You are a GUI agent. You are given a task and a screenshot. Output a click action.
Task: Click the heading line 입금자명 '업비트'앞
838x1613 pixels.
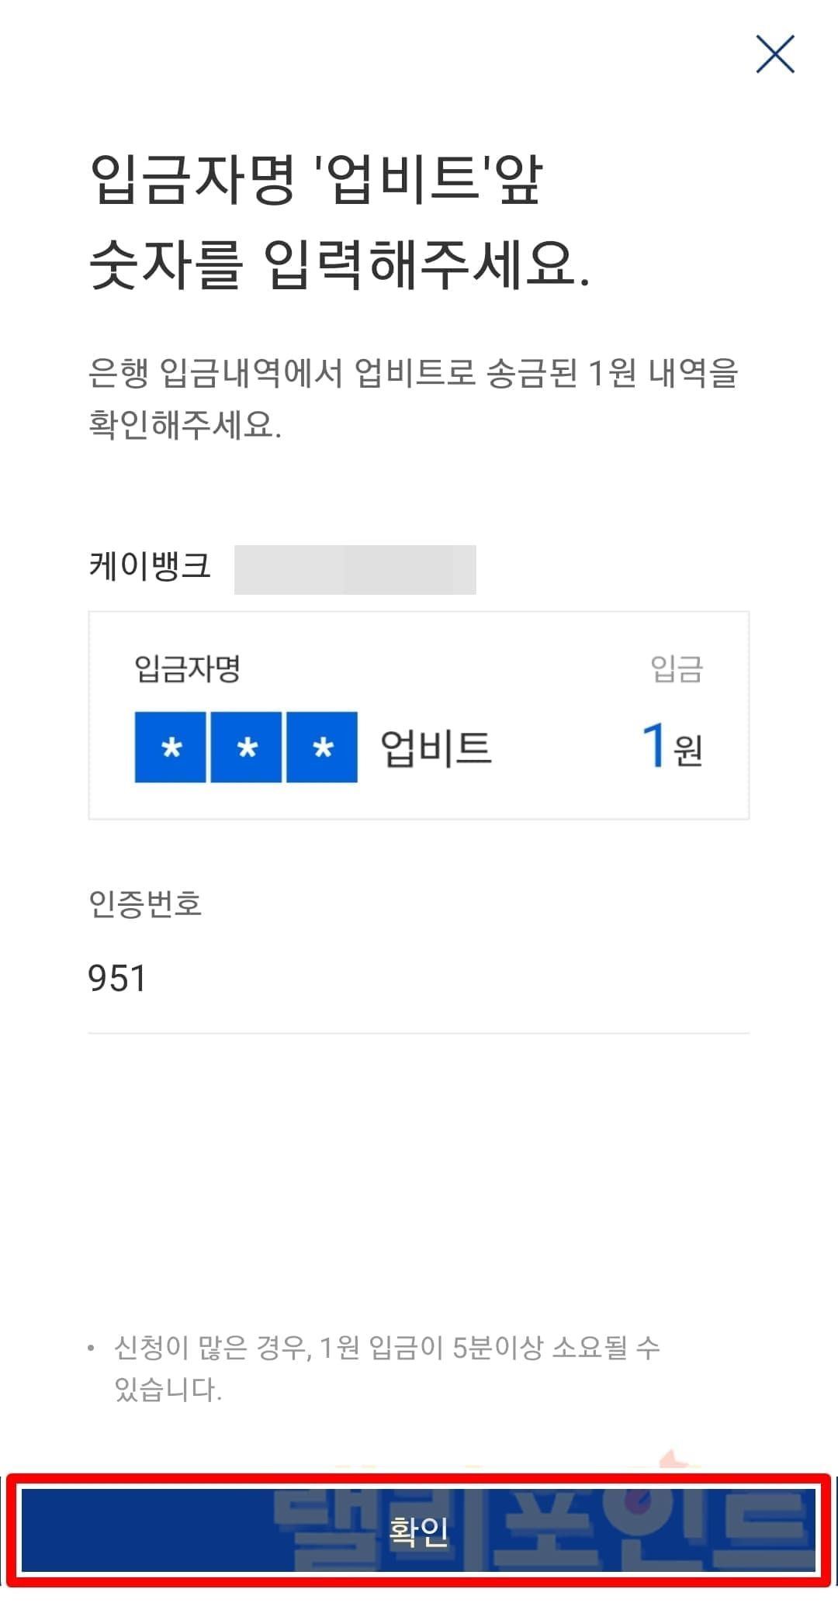pos(317,181)
